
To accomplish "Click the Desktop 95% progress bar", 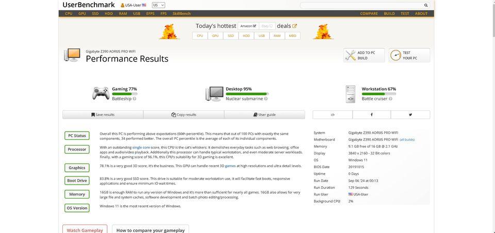I will (x=247, y=94).
